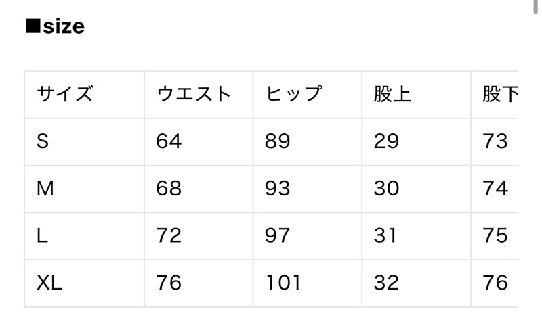Screen dimensions: 542x324
Task: Select rise value 31 in L row
Action: (x=386, y=235)
